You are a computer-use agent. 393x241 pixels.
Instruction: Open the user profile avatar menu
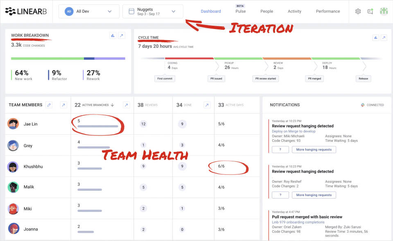coord(384,11)
